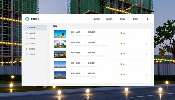The height and width of the screenshot is (100, 175).
Task: Open the circular search icon in the header
Action: point(148,19)
